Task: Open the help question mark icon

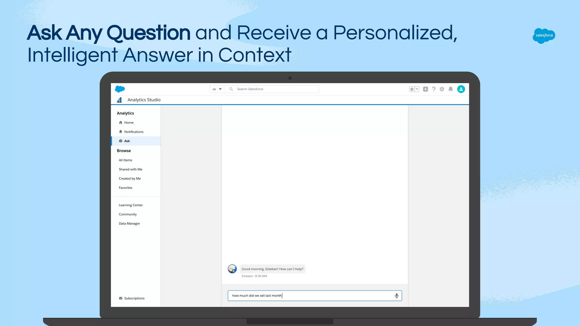Action: (x=434, y=89)
